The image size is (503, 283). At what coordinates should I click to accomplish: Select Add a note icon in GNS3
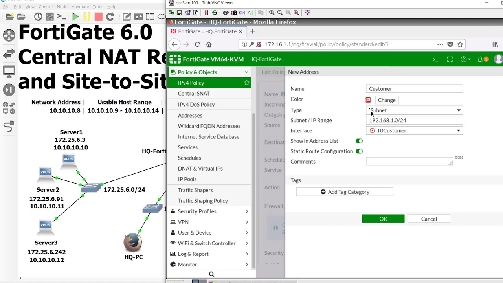pos(127,17)
